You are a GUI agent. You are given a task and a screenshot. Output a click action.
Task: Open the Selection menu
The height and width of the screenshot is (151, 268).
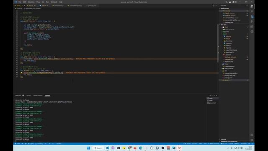tap(31, 2)
